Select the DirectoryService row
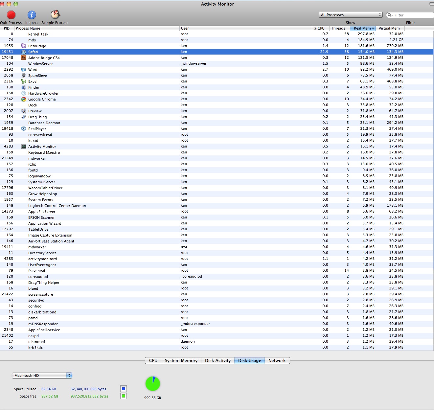Image resolution: width=434 pixels, height=410 pixels. coord(217,253)
